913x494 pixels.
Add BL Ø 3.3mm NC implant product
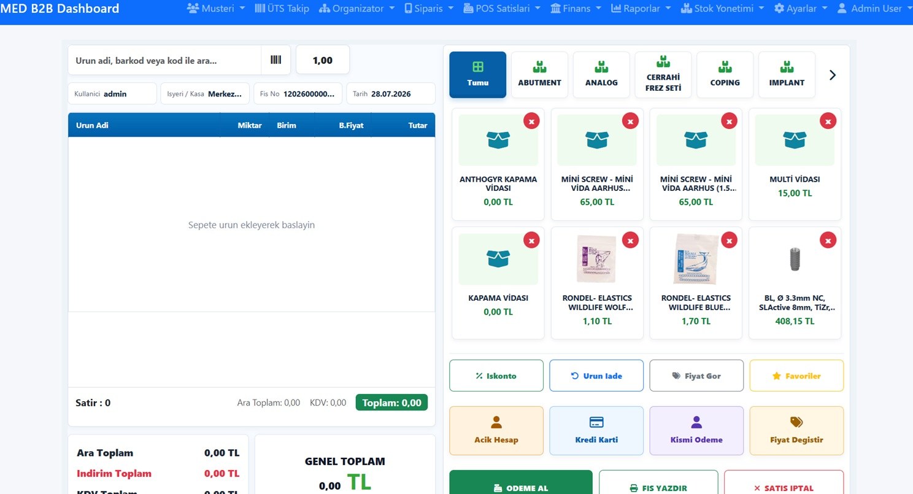click(795, 284)
